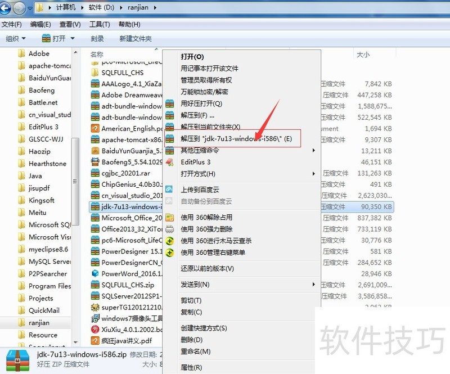Image resolution: width=450 pixels, height=374 pixels.
Task: Choose 解压到 "jdk-7u13-windows-i586\" (E)
Action: click(236, 139)
